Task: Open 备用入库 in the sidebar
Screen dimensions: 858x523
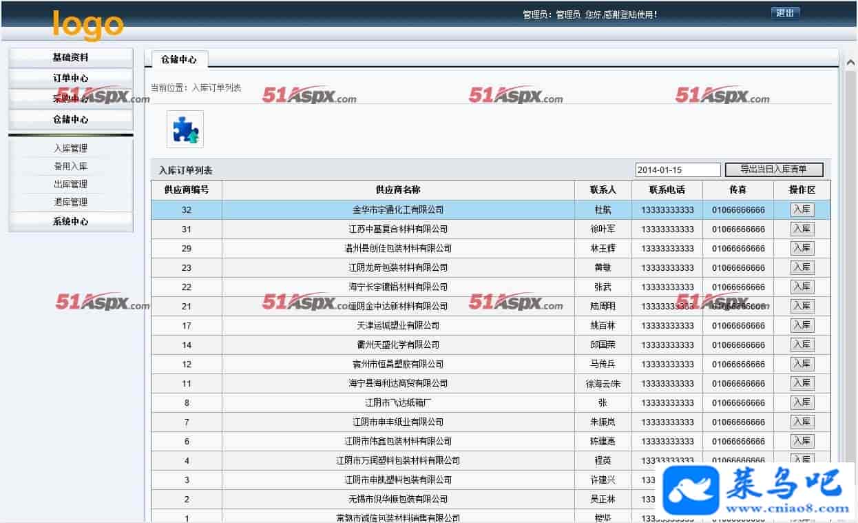Action: (70, 166)
